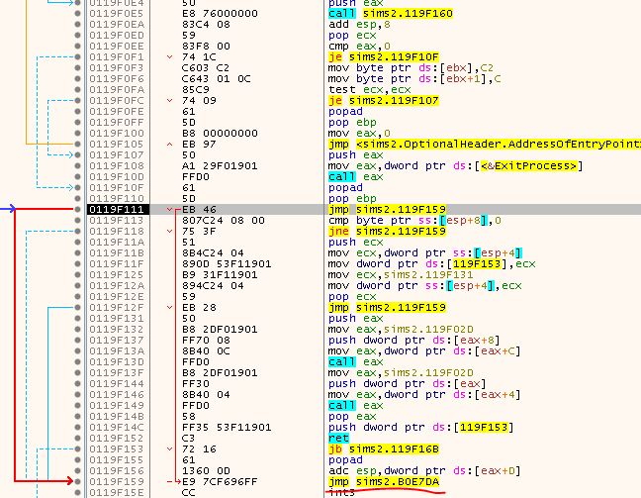The height and width of the screenshot is (498, 641).
Task: Click the breakpoint dot at address 0119F0F1
Action: click(78, 57)
